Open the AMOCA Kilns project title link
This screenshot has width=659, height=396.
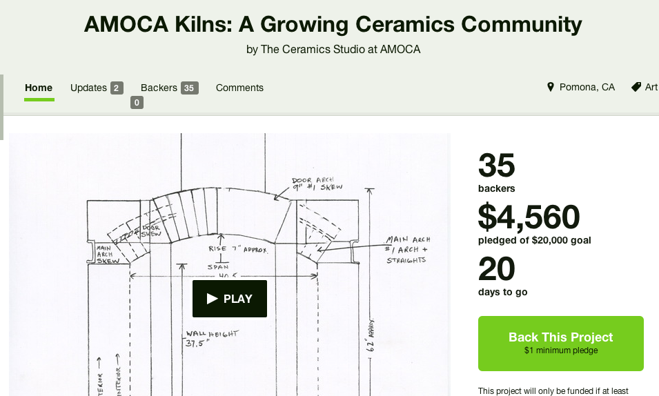point(333,25)
